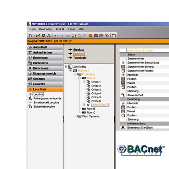Click the Summenfehler Behang blind icon
This screenshot has width=169, height=169.
pyautogui.click(x=123, y=67)
